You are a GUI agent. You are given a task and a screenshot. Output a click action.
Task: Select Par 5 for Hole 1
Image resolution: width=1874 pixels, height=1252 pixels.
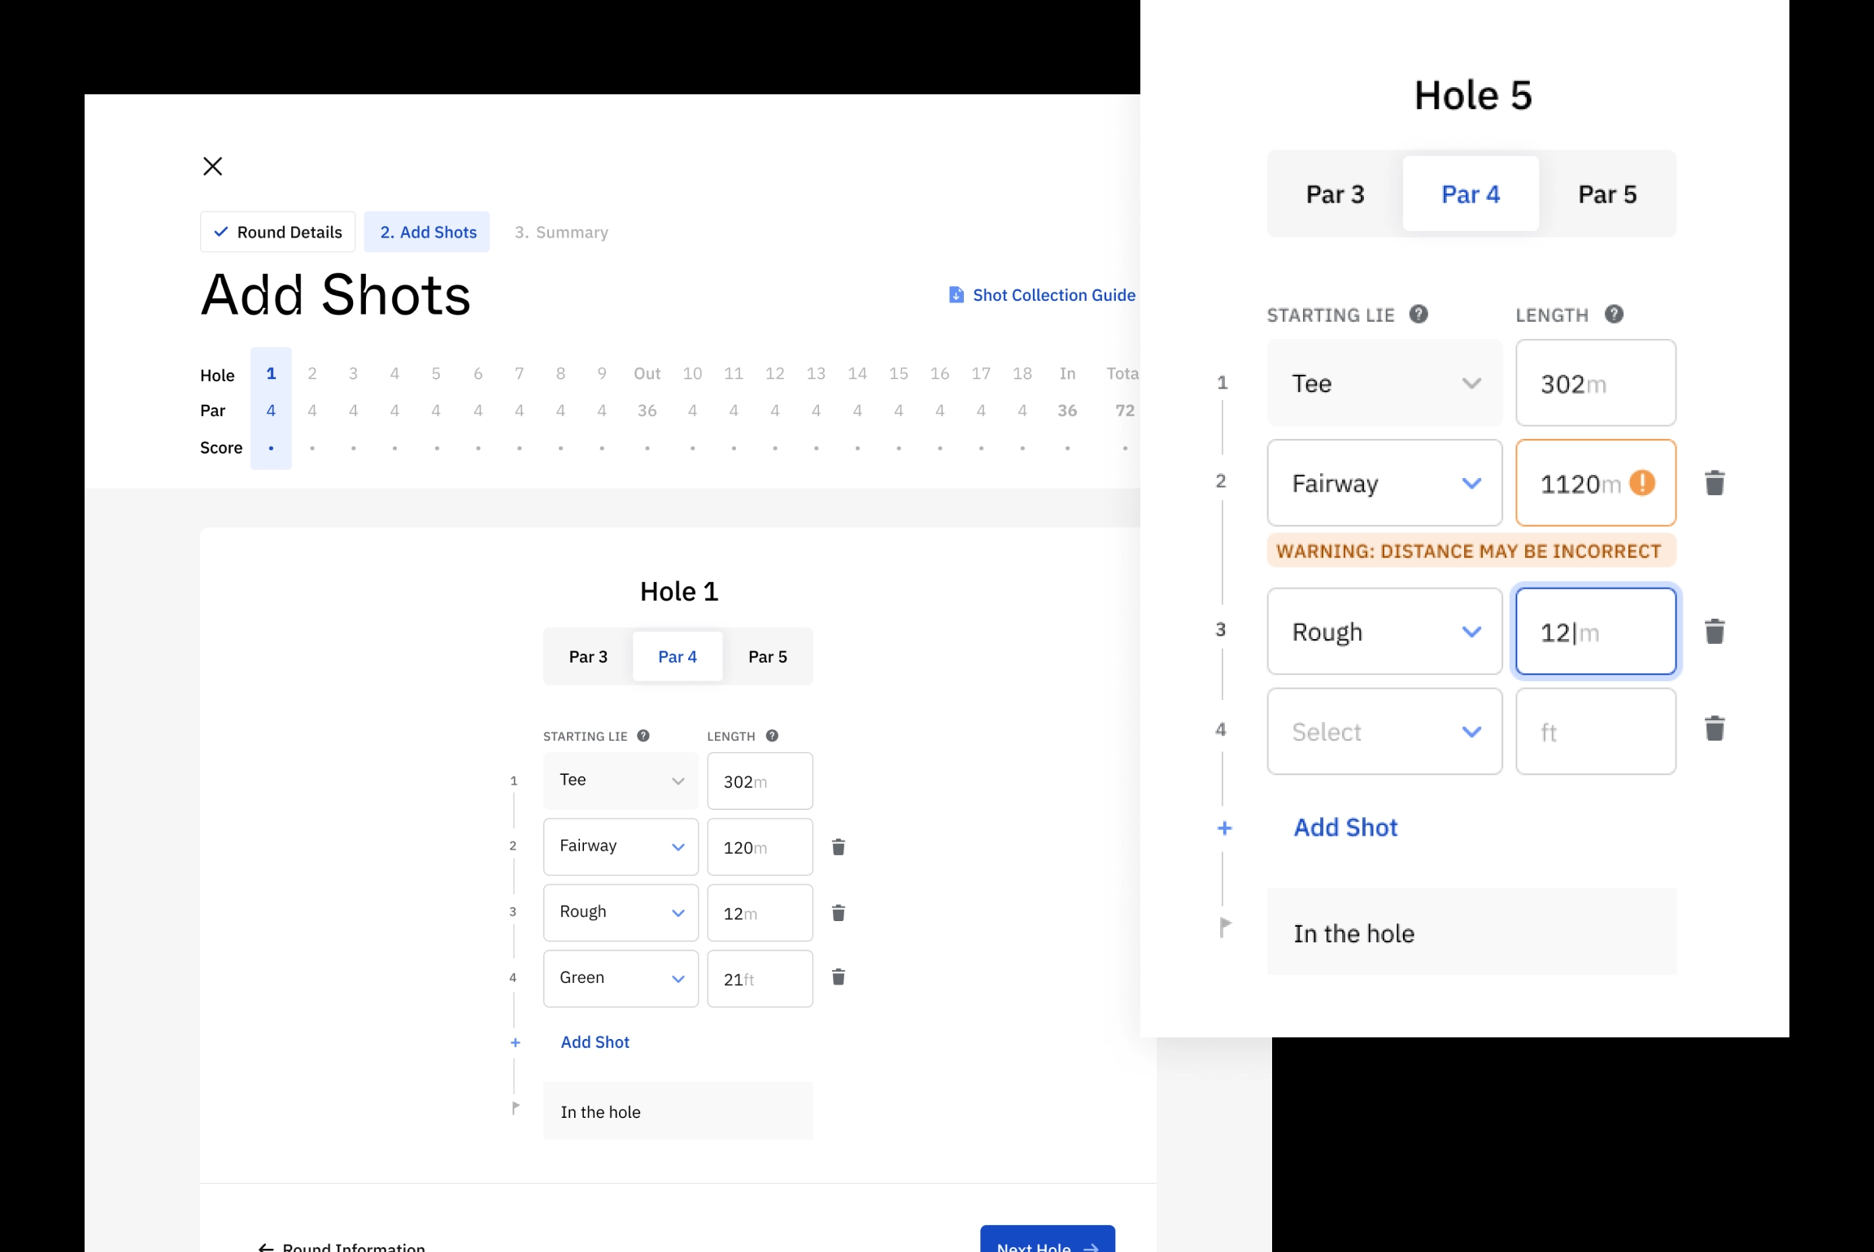tap(768, 656)
